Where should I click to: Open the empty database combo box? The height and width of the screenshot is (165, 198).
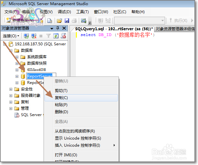[140, 21]
